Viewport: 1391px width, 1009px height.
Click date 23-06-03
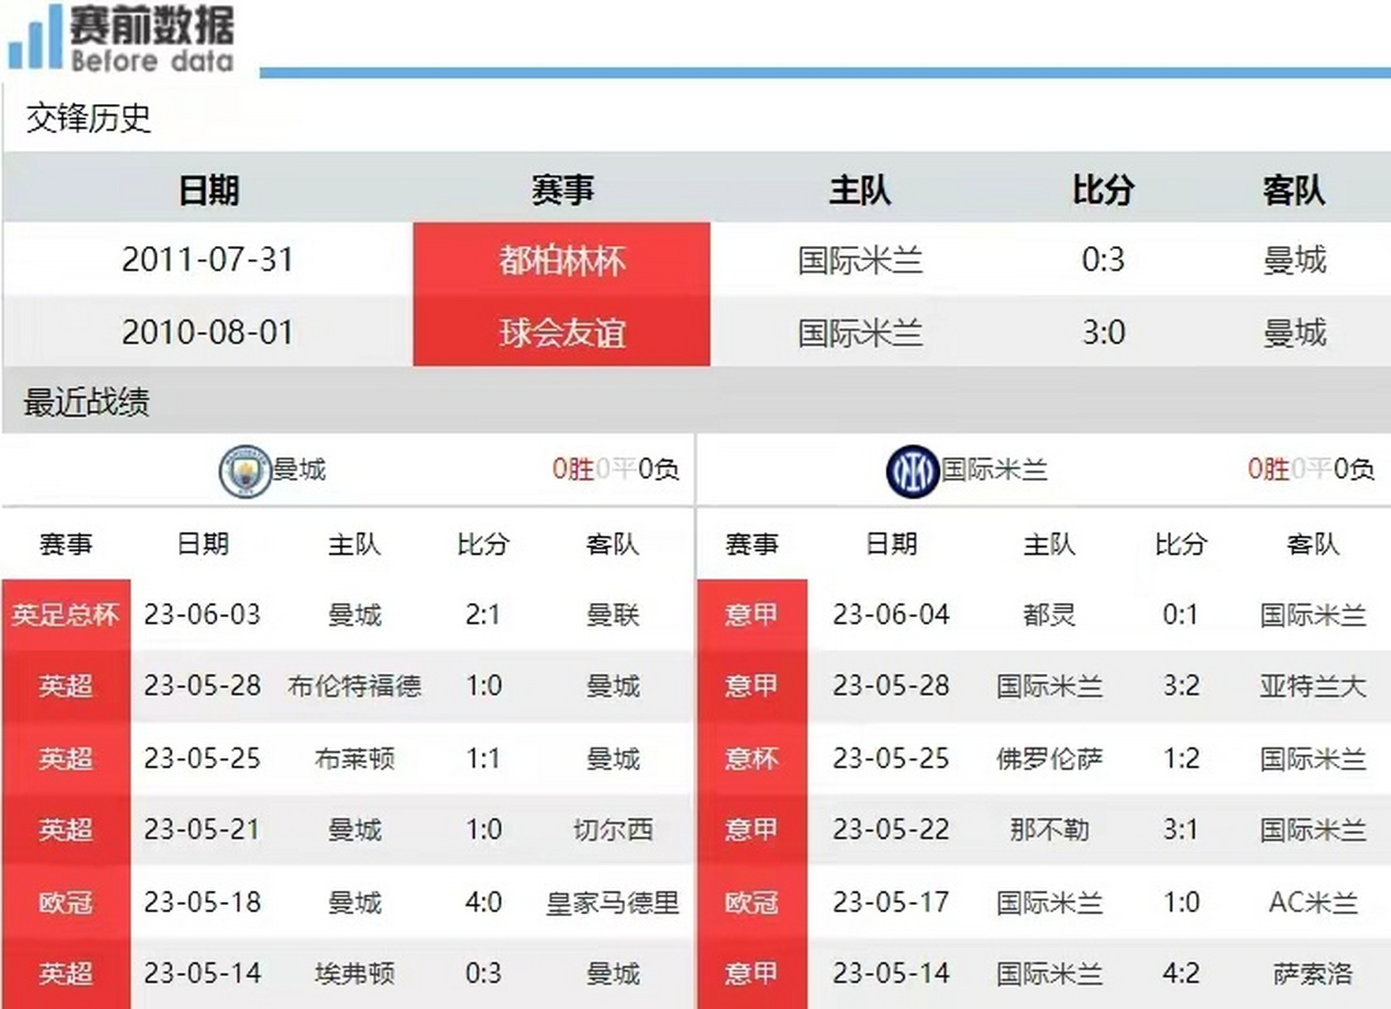202,614
